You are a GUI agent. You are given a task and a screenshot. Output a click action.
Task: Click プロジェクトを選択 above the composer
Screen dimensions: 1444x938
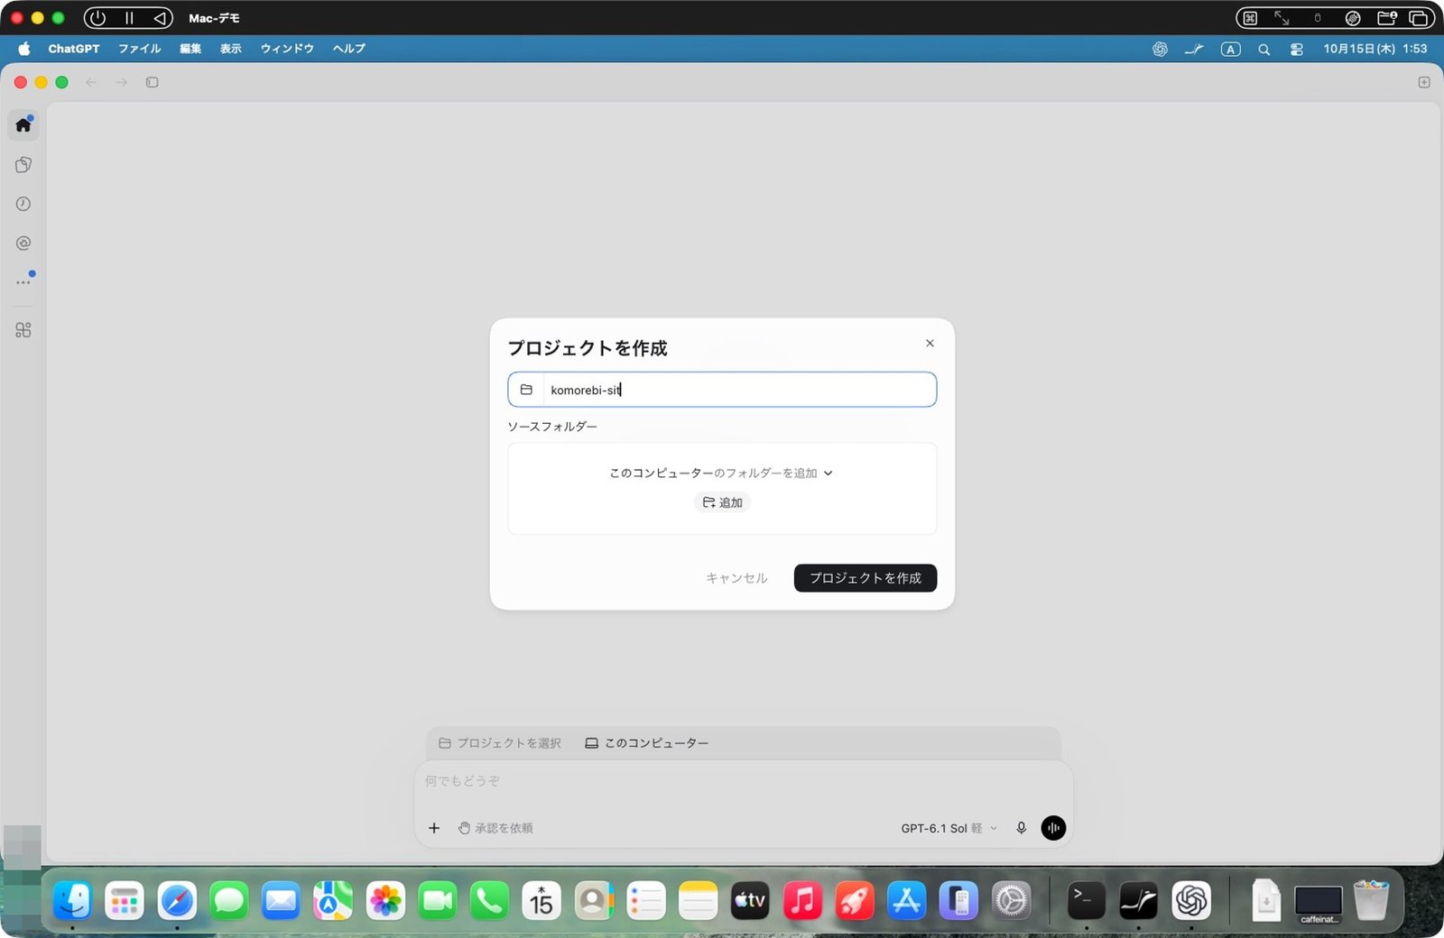(500, 743)
